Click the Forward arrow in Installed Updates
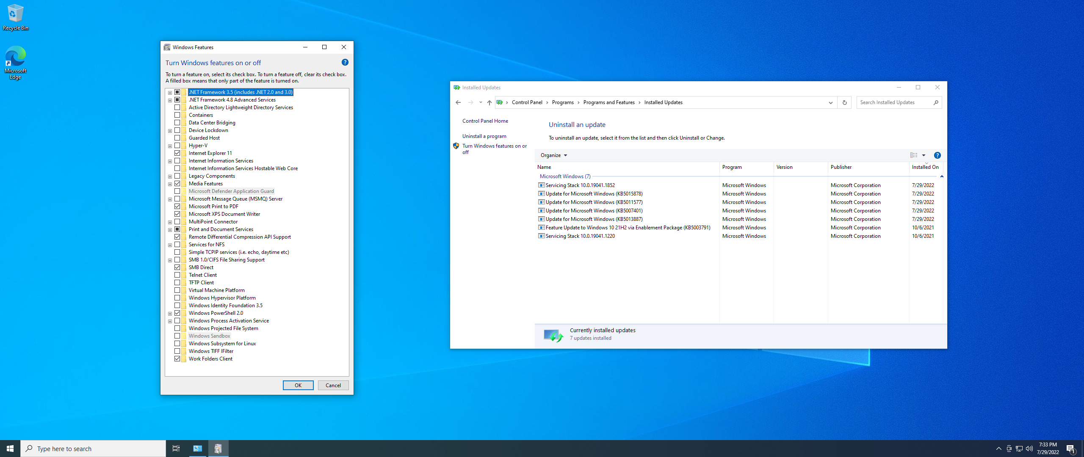 pos(470,102)
